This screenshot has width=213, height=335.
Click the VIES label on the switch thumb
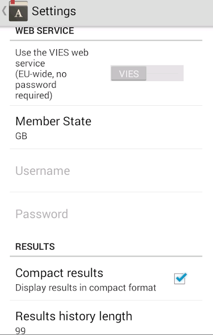[x=129, y=74]
